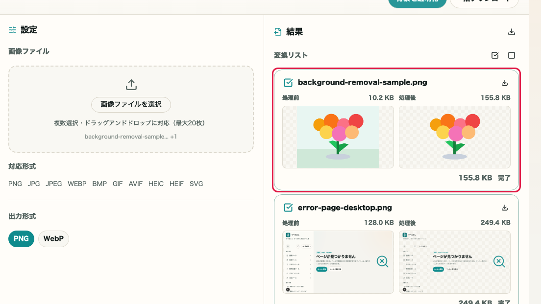541x304 pixels.
Task: Uncheck error-page-desktop.png checkbox
Action: pyautogui.click(x=288, y=208)
